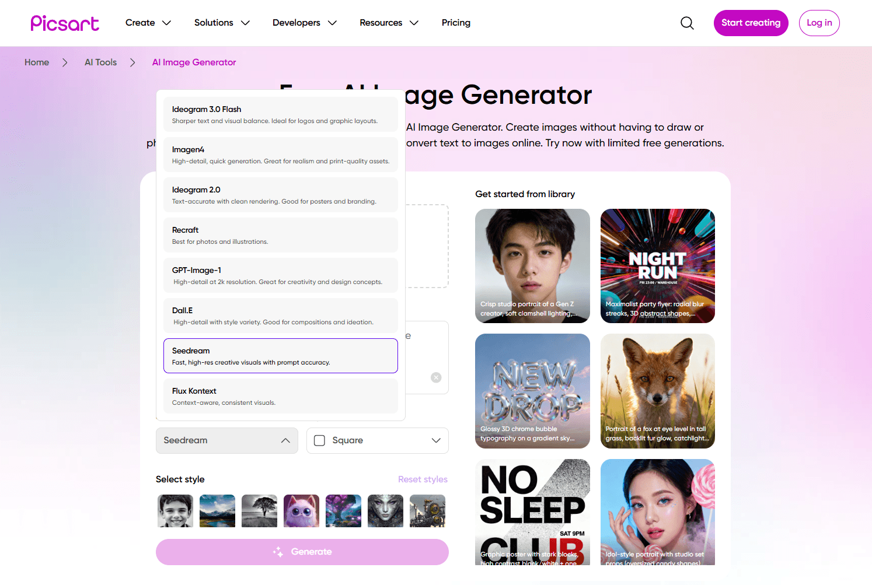Click Reset styles link
The height and width of the screenshot is (585, 872).
423,479
